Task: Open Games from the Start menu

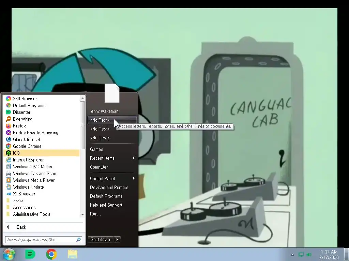Action: [112, 150]
